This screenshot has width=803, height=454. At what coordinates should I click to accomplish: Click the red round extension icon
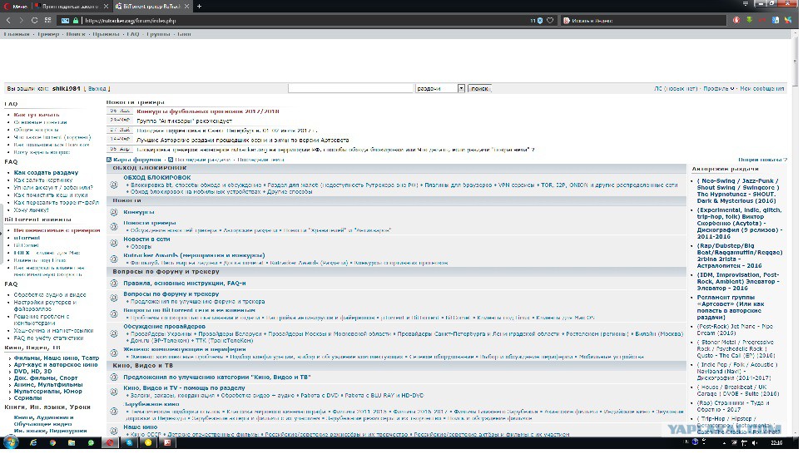pos(736,21)
